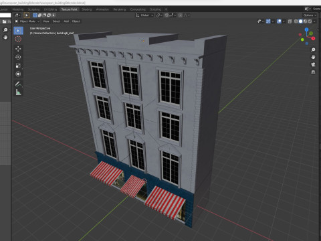Switch to the Shading workspace tab
321x241 pixels.
(x=87, y=9)
